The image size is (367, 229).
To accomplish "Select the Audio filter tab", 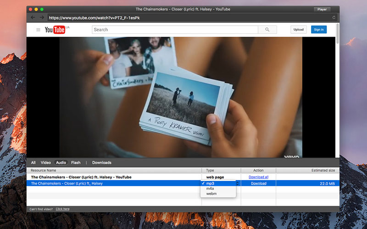I will coord(61,163).
